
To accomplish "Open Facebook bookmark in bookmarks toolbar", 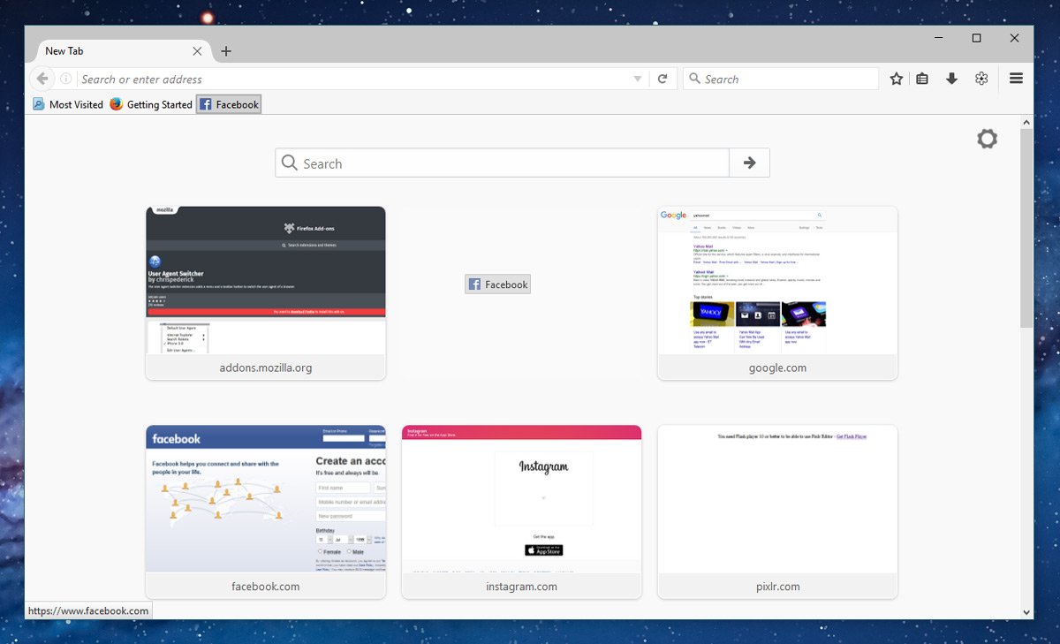I will click(x=229, y=104).
